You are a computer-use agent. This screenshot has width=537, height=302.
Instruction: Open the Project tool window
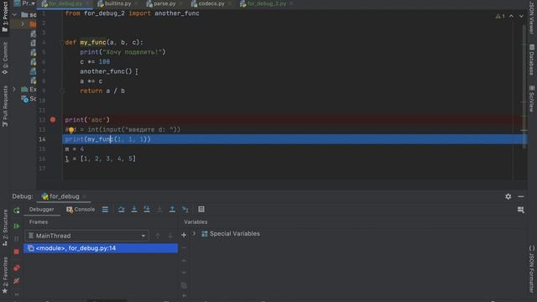click(x=5, y=17)
